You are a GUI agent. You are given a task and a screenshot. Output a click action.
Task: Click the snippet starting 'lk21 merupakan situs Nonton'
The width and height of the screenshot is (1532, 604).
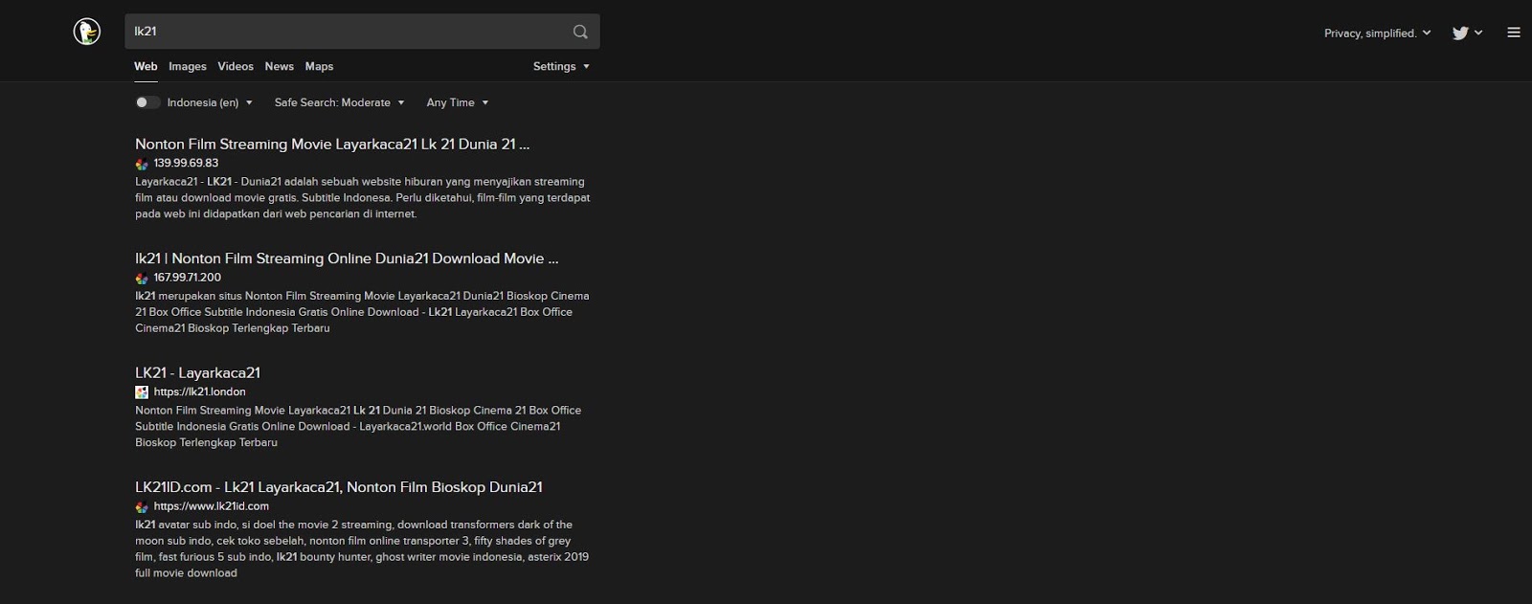pyautogui.click(x=362, y=312)
